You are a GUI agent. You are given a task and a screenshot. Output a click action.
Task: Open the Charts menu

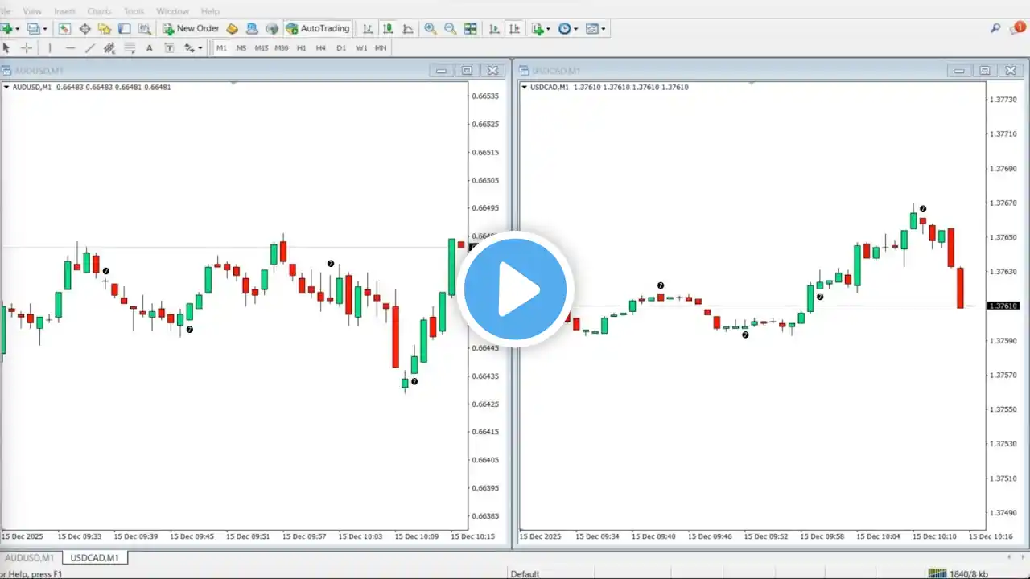coord(99,11)
